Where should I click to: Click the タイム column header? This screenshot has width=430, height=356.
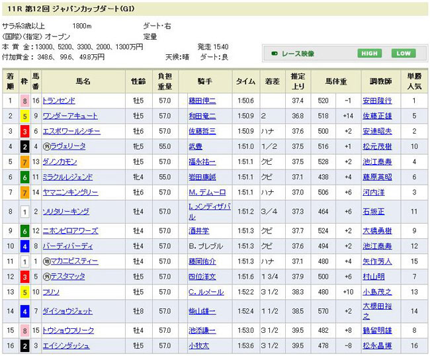(245, 81)
